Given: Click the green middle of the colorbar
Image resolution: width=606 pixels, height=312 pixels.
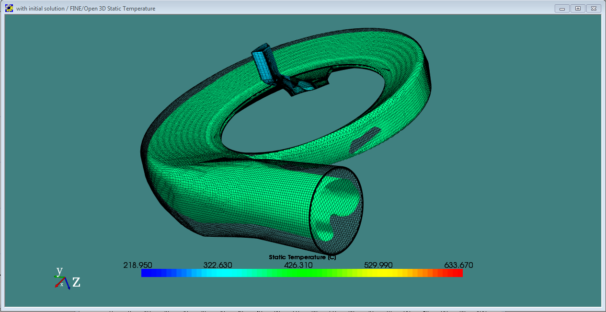Looking at the screenshot, I should pyautogui.click(x=302, y=273).
